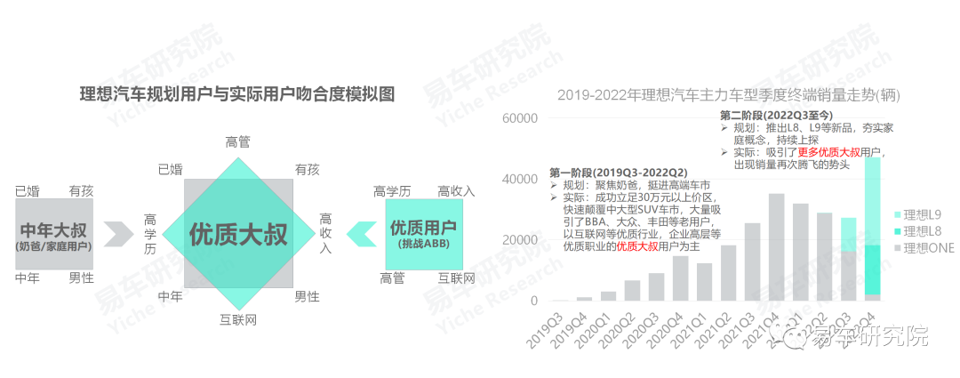Click the 高收入 label above 优质用户 box

tap(456, 190)
